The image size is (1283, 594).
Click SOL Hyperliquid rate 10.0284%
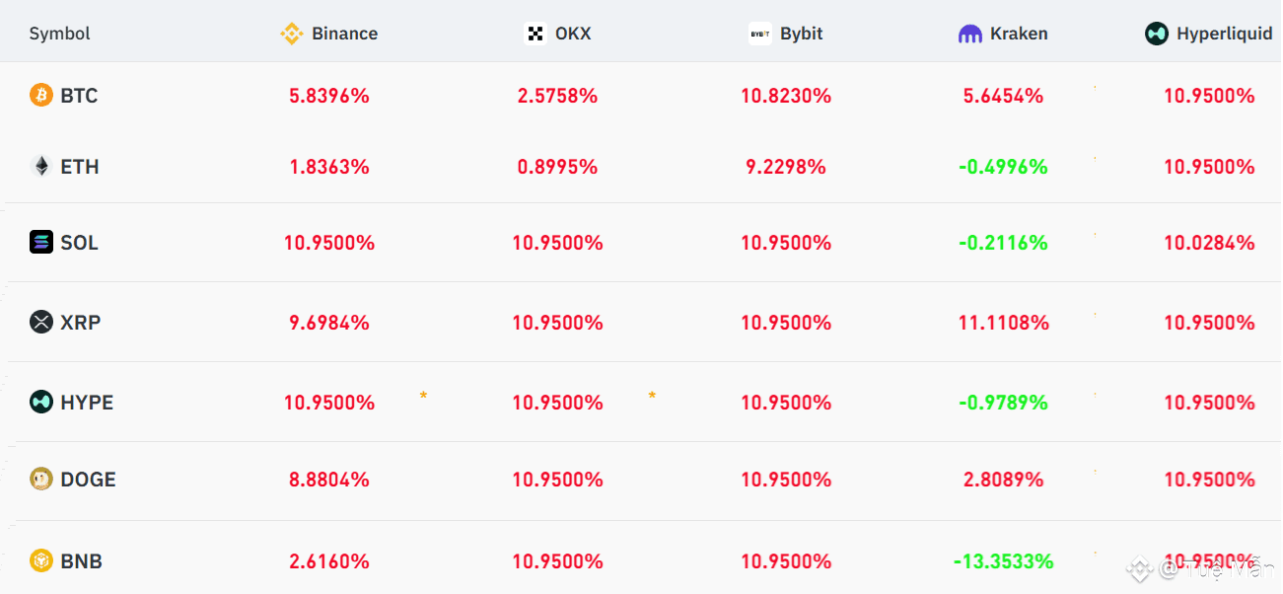[x=1209, y=243]
